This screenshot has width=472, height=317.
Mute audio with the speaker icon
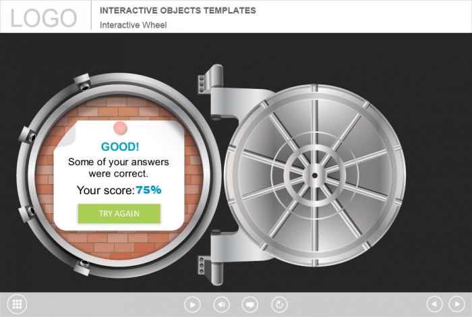pyautogui.click(x=221, y=304)
